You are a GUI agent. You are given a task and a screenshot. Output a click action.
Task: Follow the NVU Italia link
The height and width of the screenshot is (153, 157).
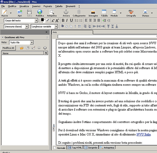(143, 134)
